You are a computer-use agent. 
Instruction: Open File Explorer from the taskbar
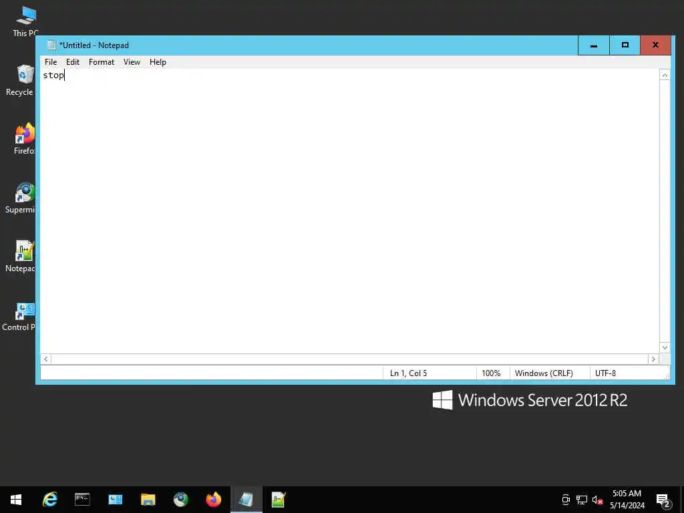(148, 500)
